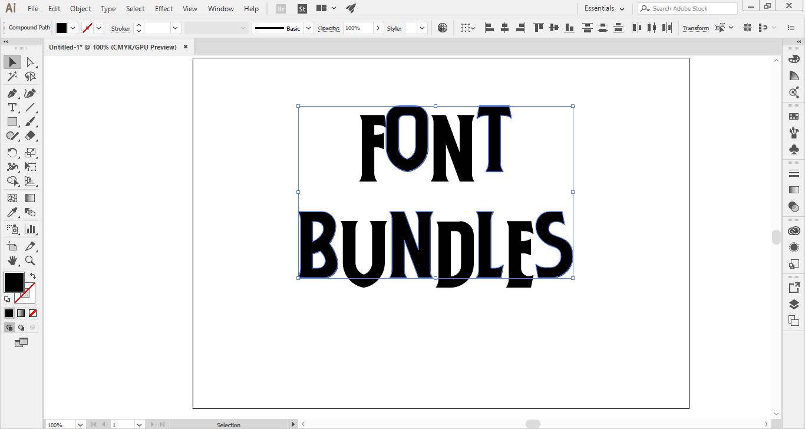805x429 pixels.
Task: Select the Artboard tool
Action: click(x=12, y=246)
